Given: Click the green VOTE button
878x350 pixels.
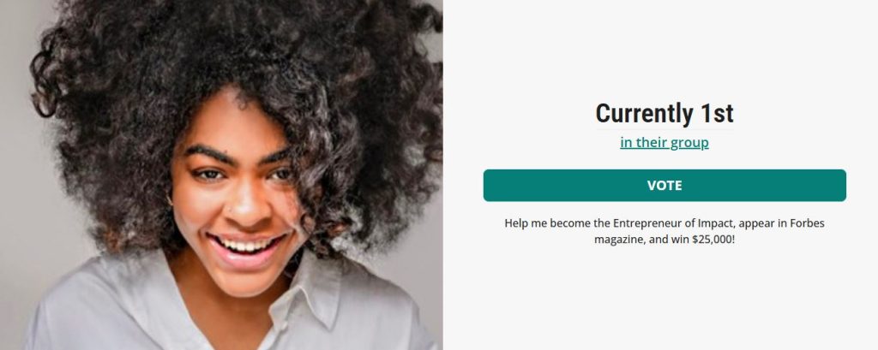Looking at the screenshot, I should (x=665, y=186).
